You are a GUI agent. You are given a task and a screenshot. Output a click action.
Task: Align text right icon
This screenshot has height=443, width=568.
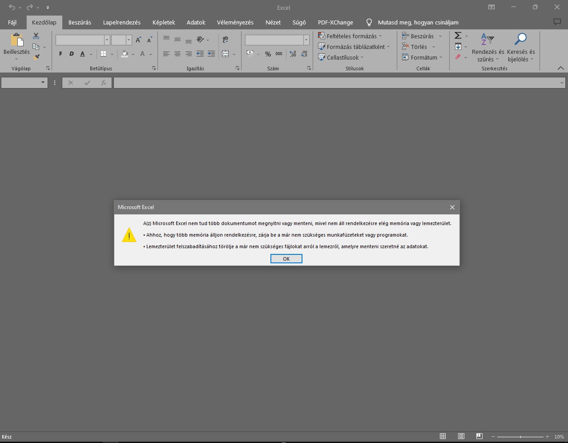(x=189, y=54)
